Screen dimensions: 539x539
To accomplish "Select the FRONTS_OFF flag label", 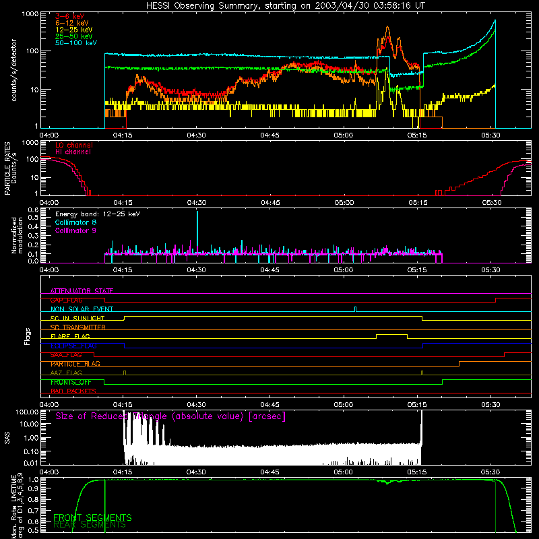I will (71, 382).
